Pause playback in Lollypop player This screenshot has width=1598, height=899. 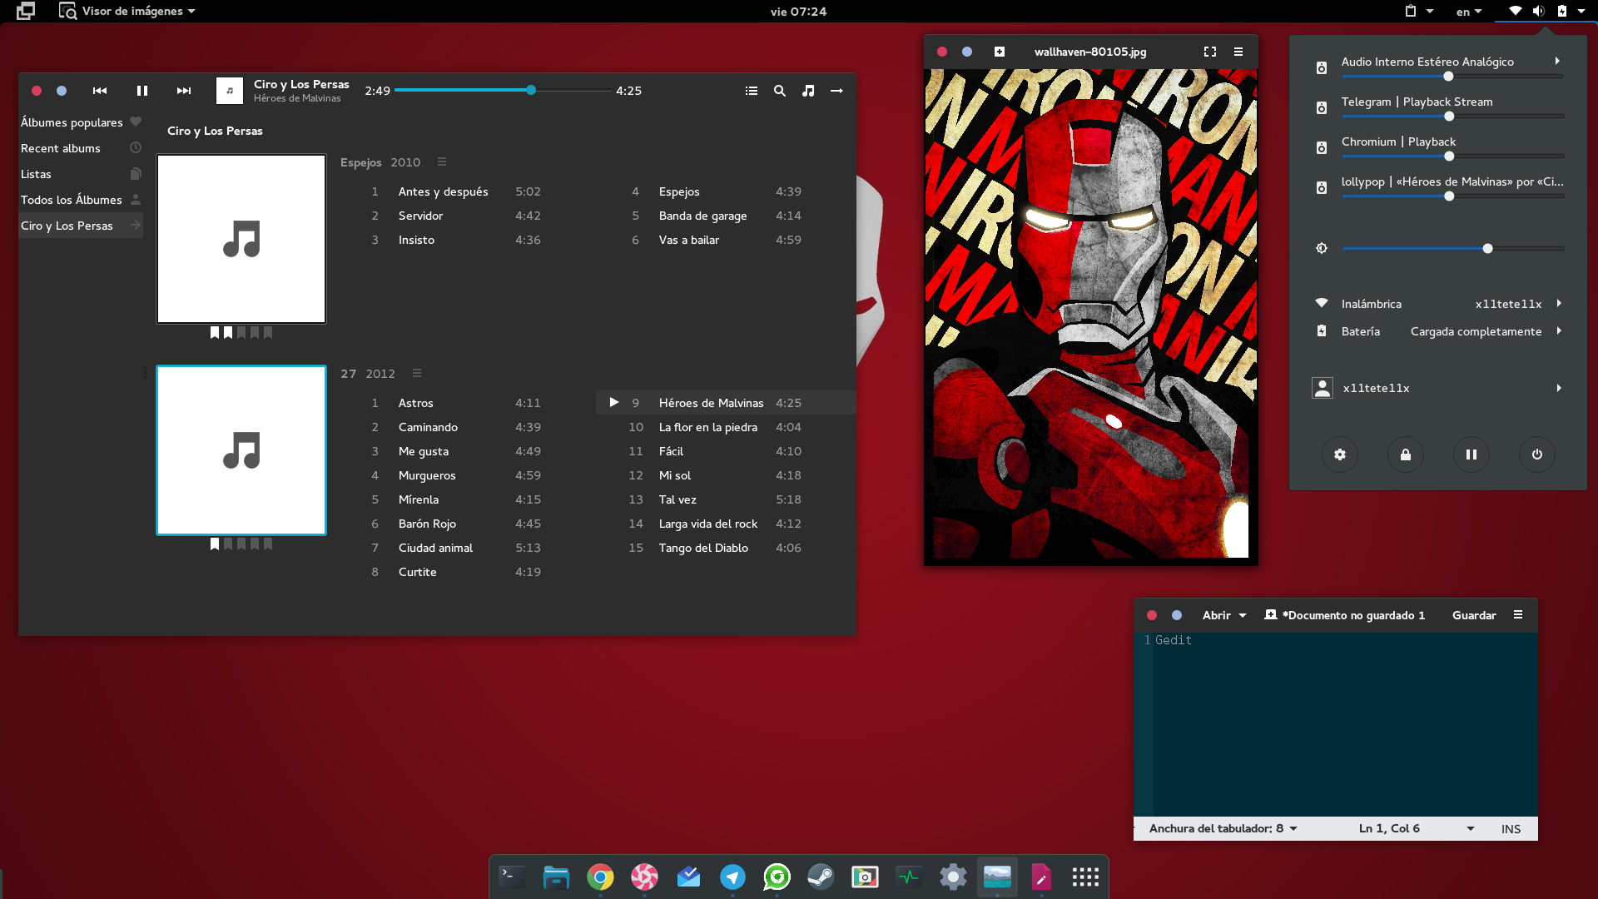pyautogui.click(x=142, y=91)
